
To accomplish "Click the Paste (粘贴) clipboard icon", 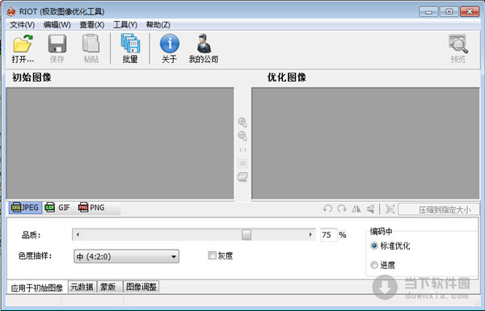I will click(x=91, y=44).
